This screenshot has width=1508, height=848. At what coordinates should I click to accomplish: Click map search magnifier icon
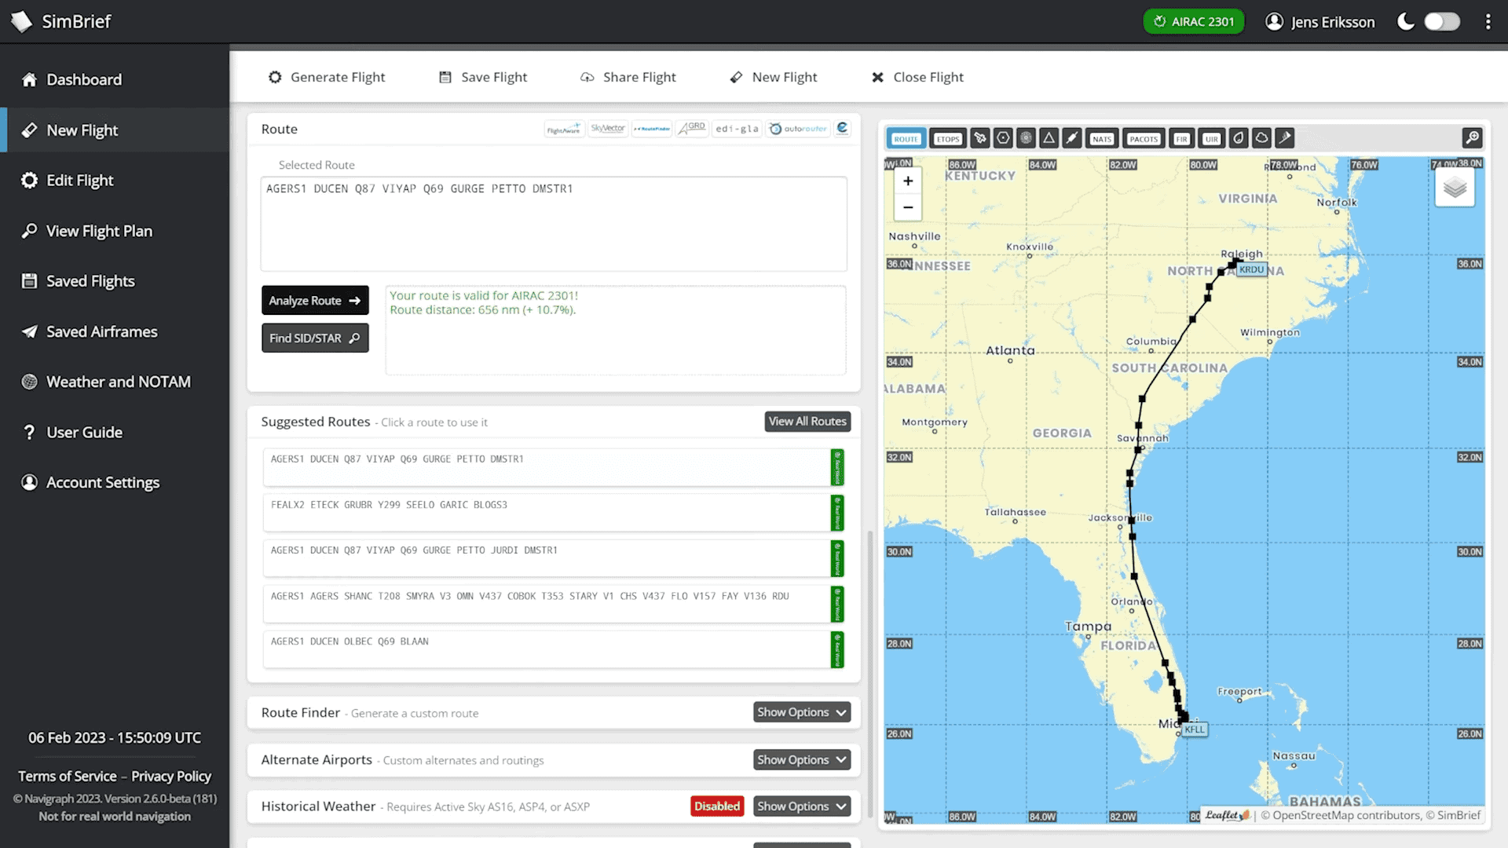point(1472,138)
